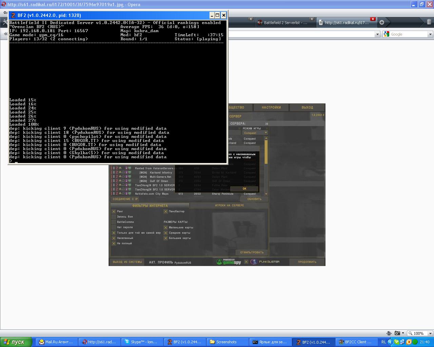Expand hidden system tray icons arrow

(x=391, y=342)
